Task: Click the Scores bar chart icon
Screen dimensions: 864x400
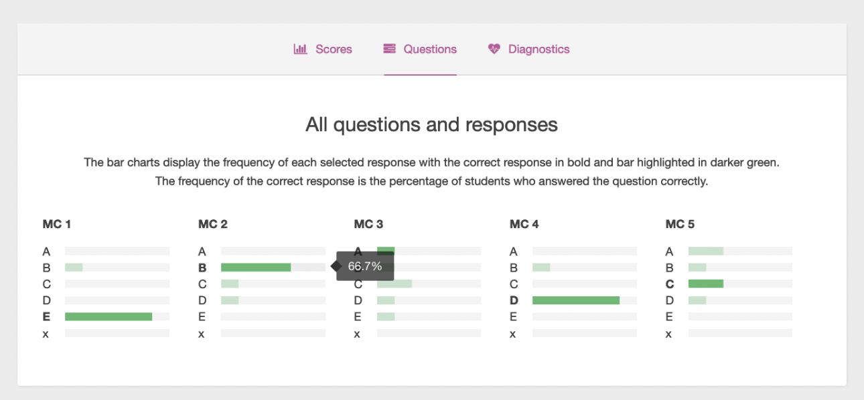Action: pos(300,49)
